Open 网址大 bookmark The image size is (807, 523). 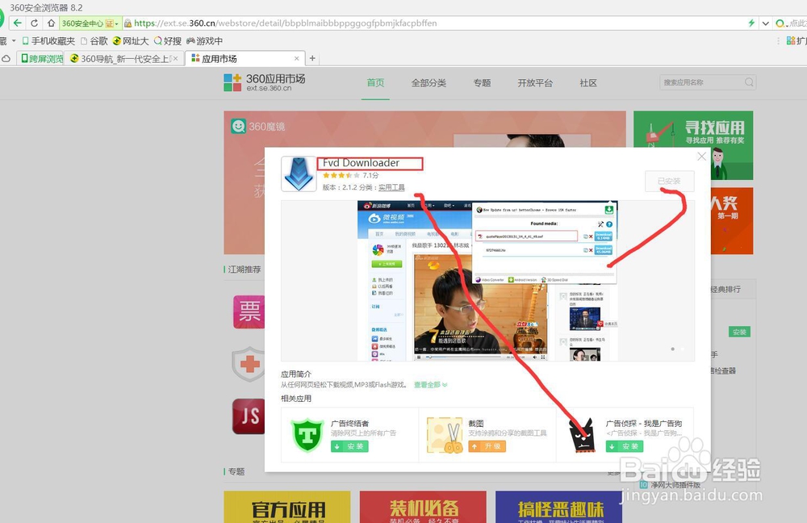pos(131,40)
